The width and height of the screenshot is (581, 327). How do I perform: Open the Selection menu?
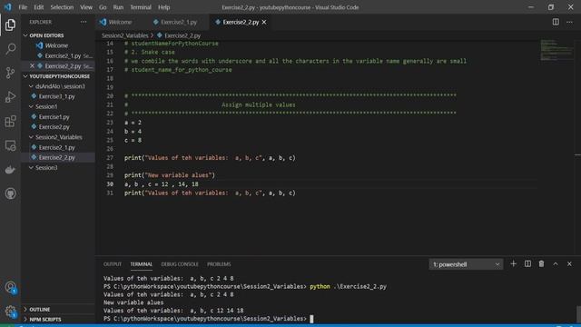point(62,7)
